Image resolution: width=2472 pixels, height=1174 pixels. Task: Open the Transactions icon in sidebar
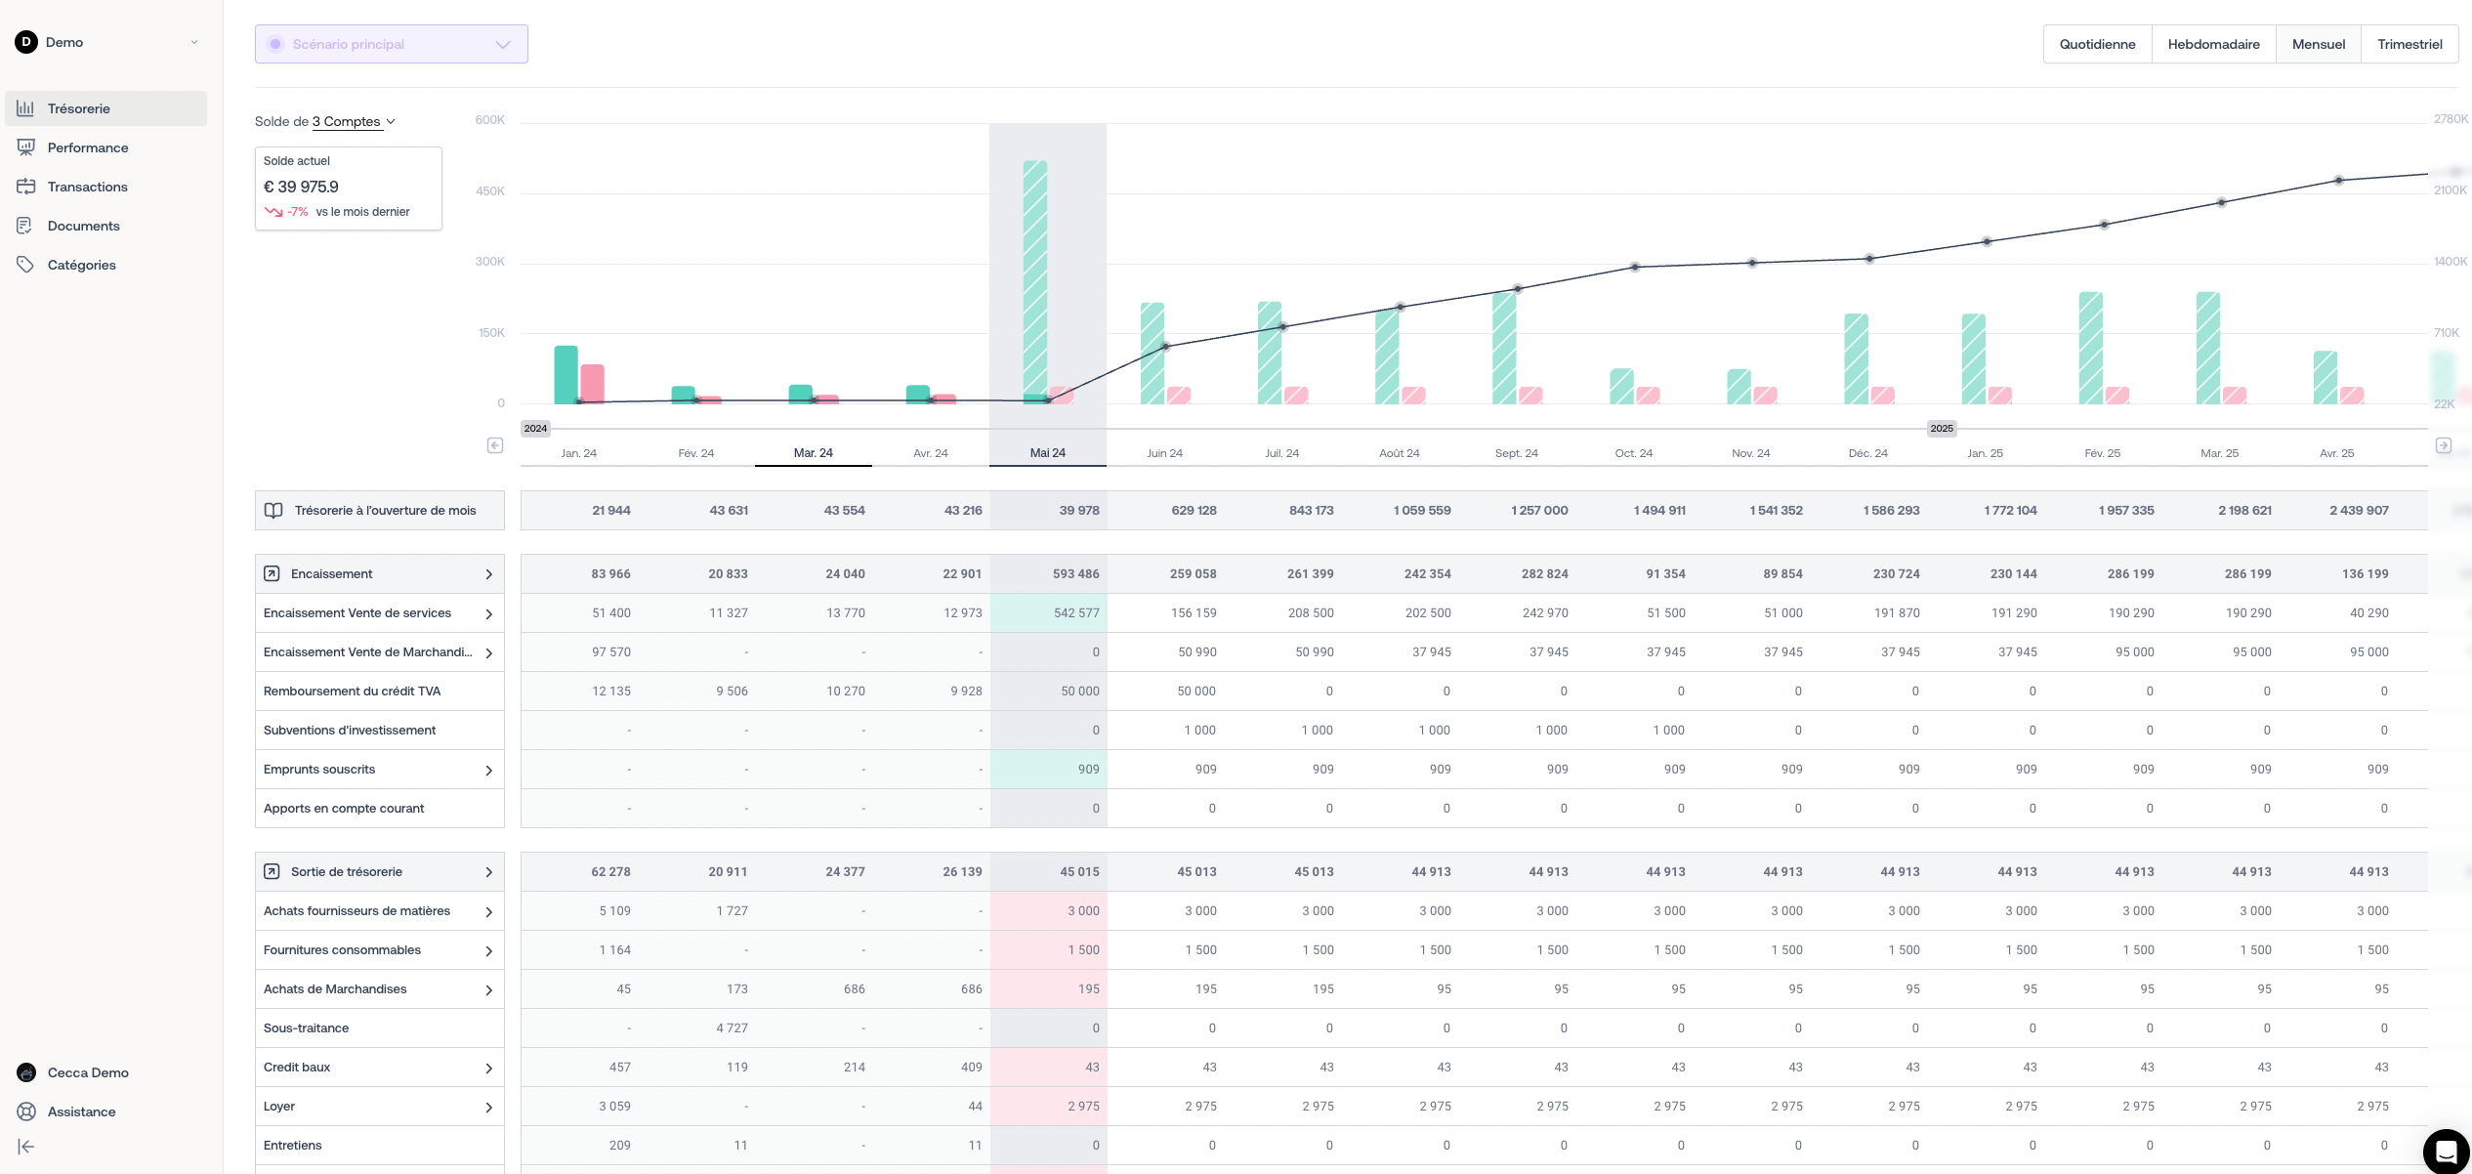click(x=25, y=187)
